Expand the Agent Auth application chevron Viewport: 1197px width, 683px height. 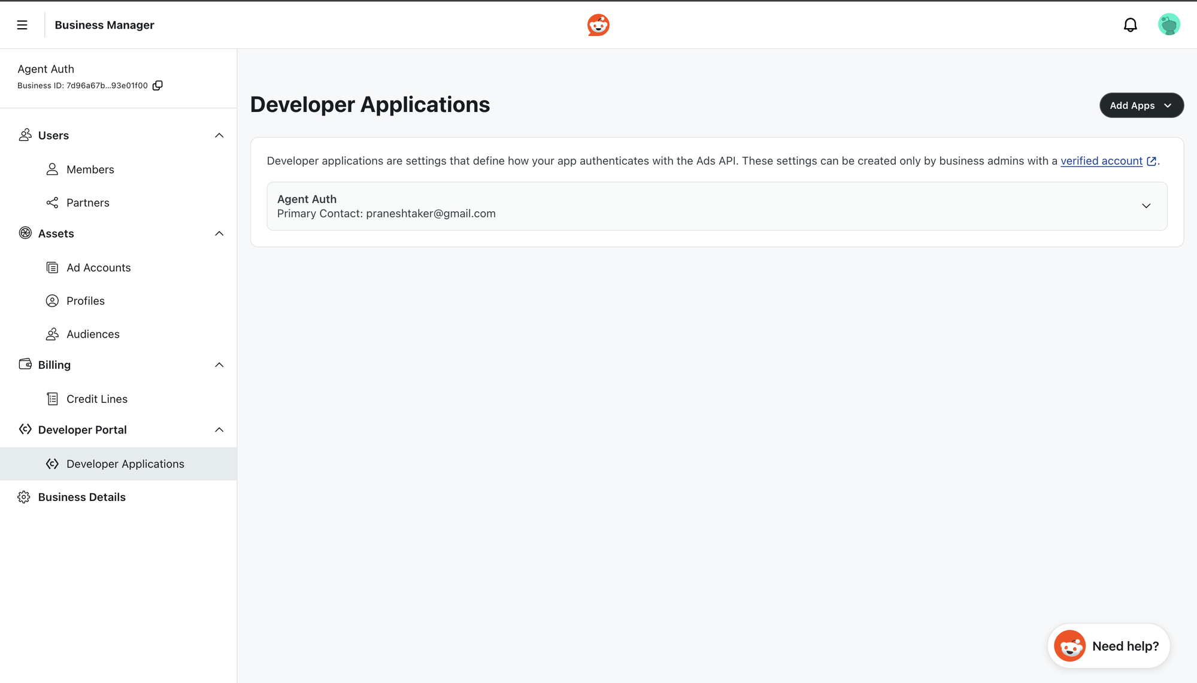1146,206
